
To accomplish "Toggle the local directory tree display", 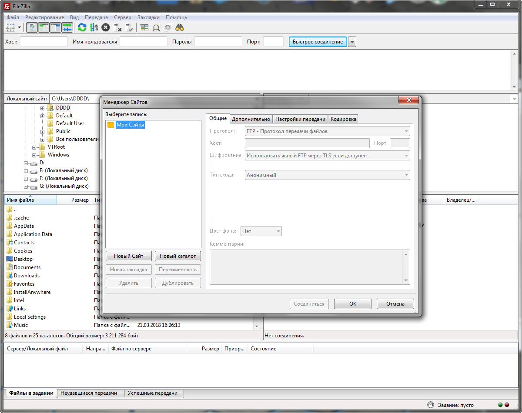I will point(44,27).
